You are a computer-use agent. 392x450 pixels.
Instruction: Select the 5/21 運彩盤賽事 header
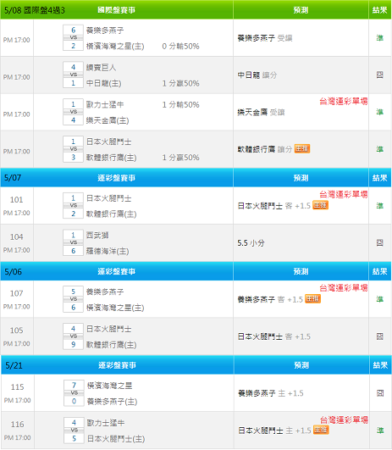[117, 365]
